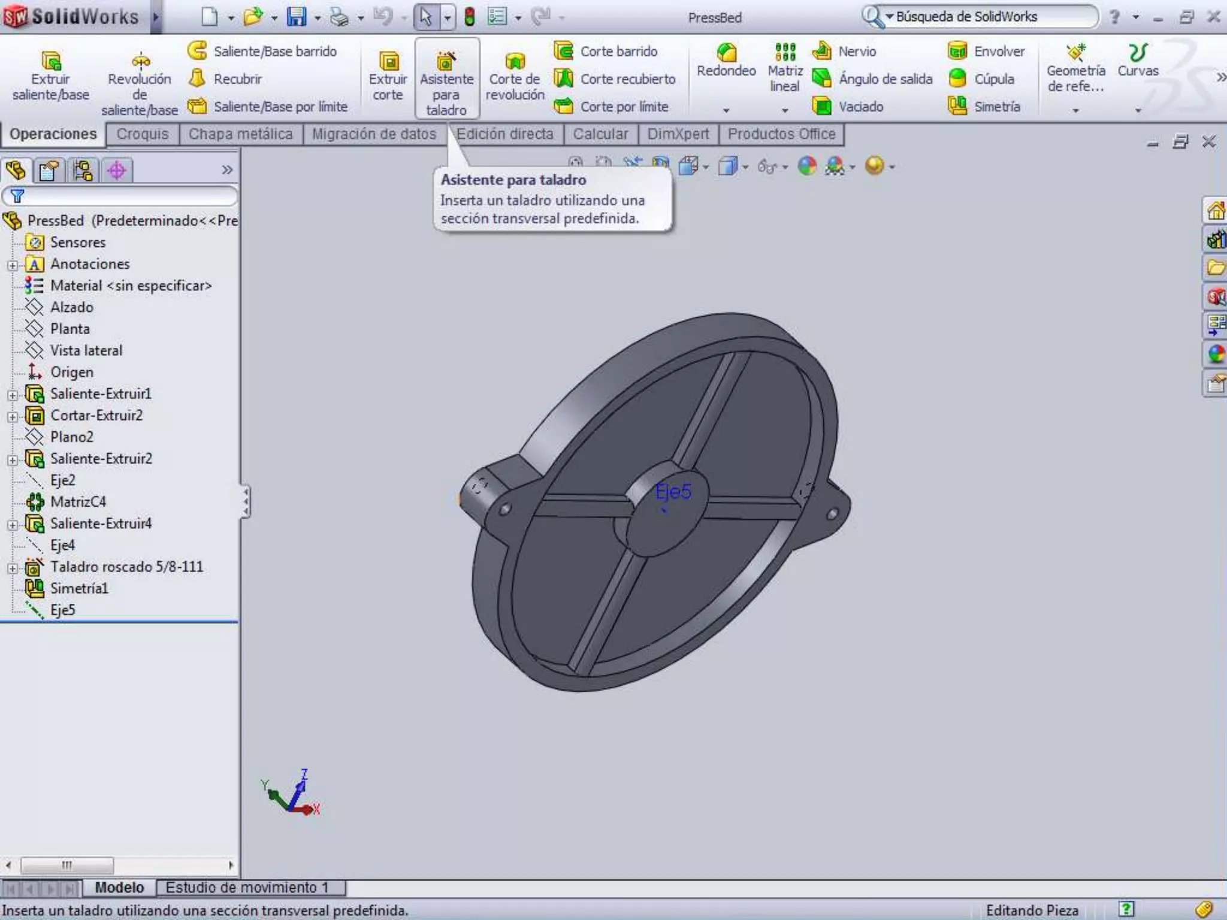Select the Redondeo fillet tool
The width and height of the screenshot is (1227, 920).
[x=726, y=60]
